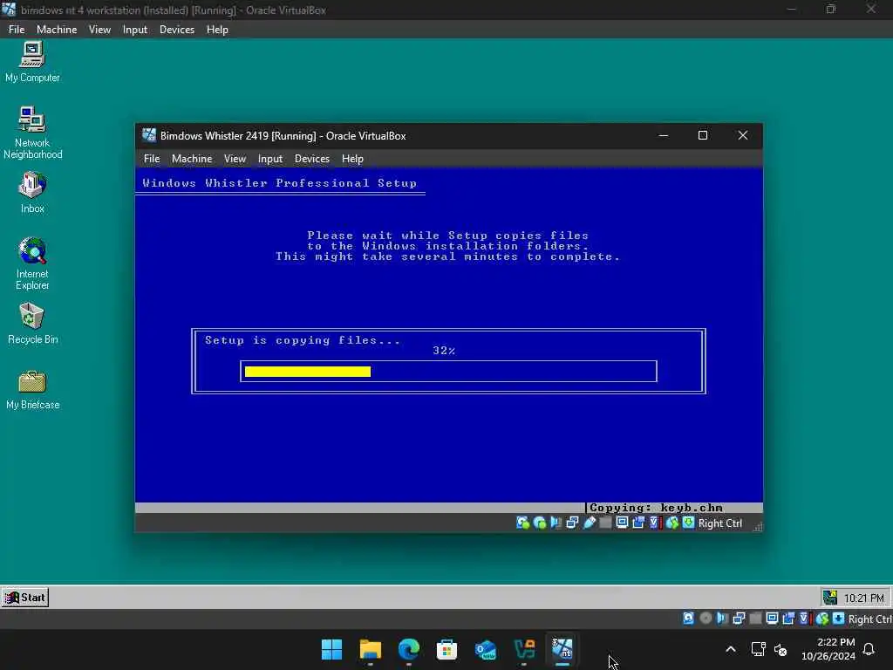The height and width of the screenshot is (670, 893).
Task: Open VirtualBox Manager taskbar icon
Action: coord(524,649)
